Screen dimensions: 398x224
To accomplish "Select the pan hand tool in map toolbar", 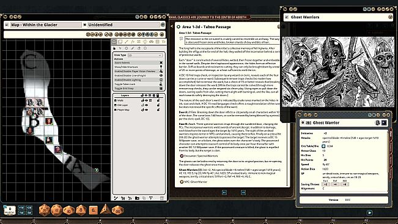I will [114, 48].
